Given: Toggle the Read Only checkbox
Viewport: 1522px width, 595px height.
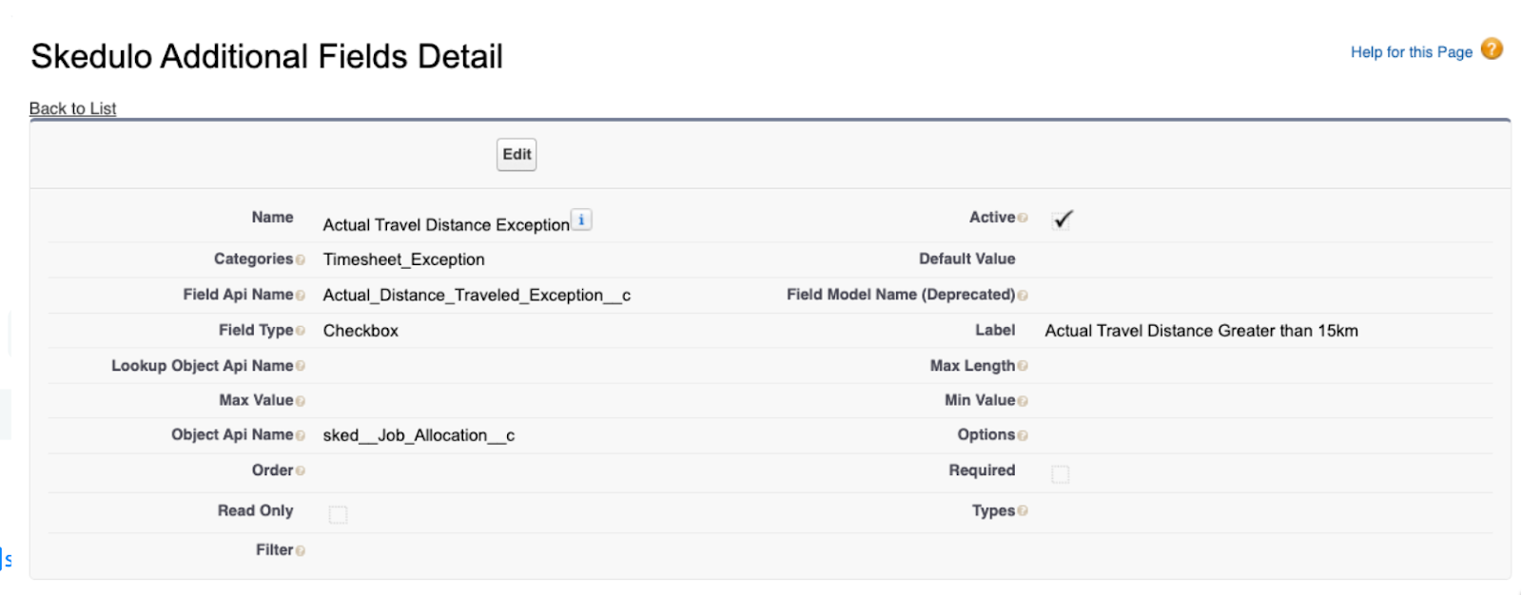Looking at the screenshot, I should [x=338, y=514].
